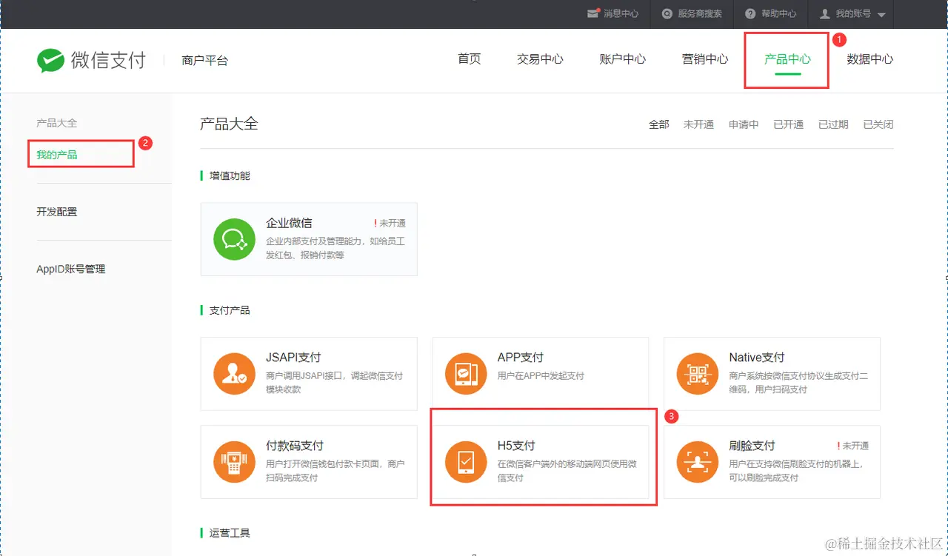Viewport: 948px width, 556px height.
Task: Open the 账户中心 navigation tab
Action: coord(623,59)
